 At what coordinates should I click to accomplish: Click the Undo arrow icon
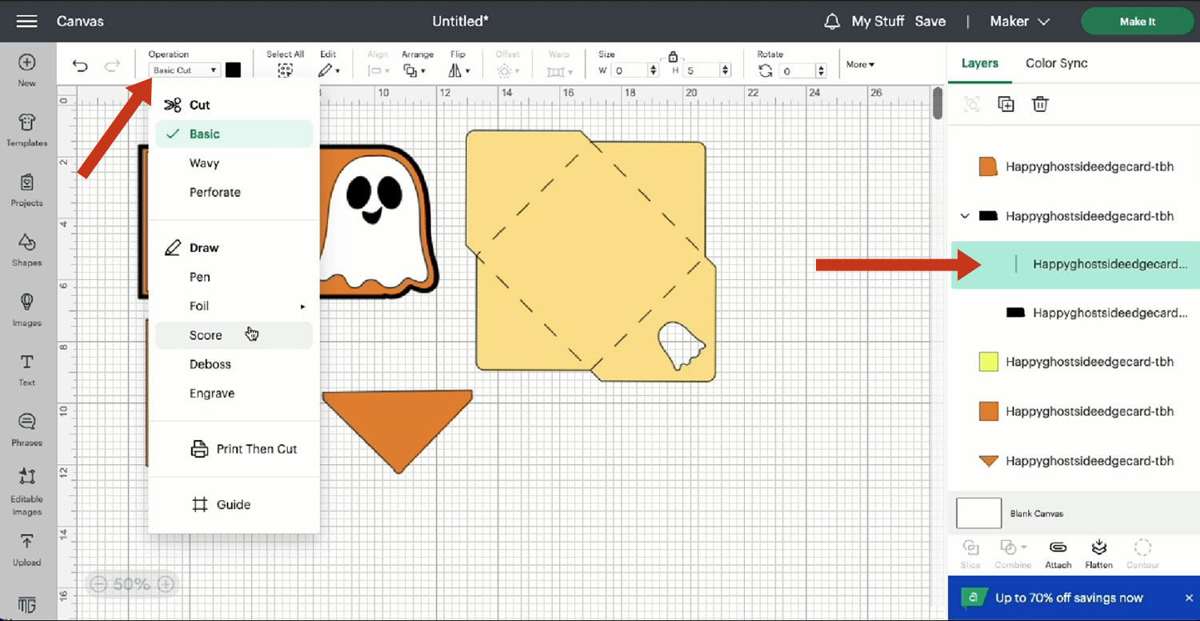tap(80, 66)
